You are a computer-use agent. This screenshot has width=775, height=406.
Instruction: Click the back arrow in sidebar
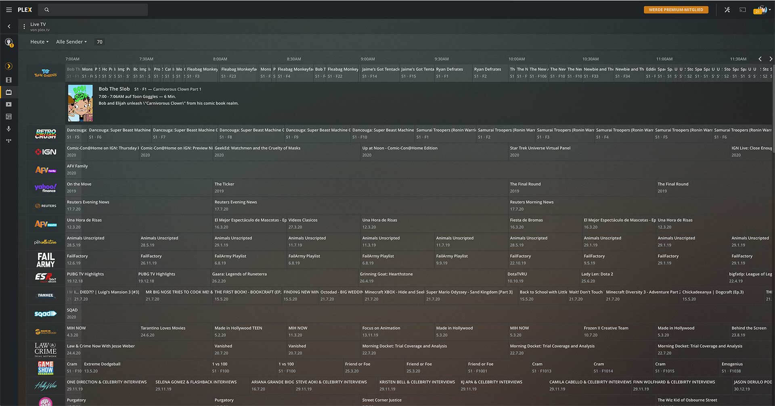pyautogui.click(x=9, y=27)
